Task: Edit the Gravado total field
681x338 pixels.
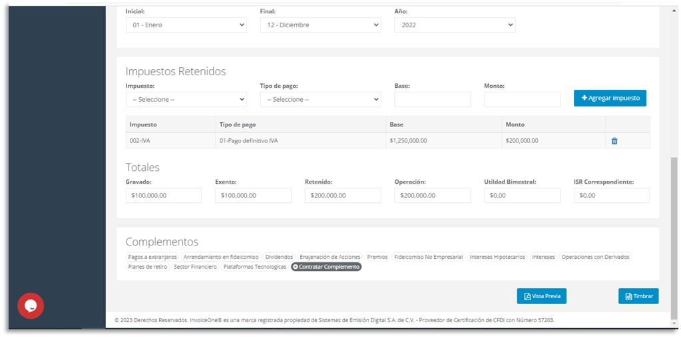Action: (x=163, y=196)
